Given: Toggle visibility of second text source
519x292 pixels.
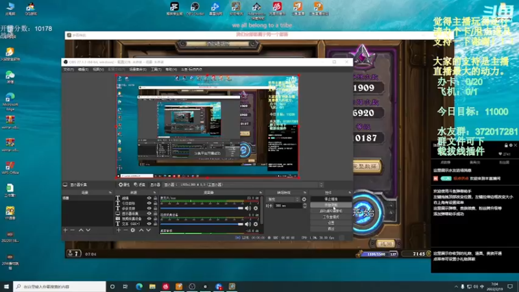Looking at the screenshot, I should click(149, 203).
